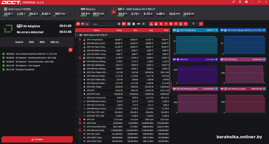Uncheck the GPU Memory Clock checkbox
Image resolution: width=269 pixels, height=144 pixels.
(80, 130)
